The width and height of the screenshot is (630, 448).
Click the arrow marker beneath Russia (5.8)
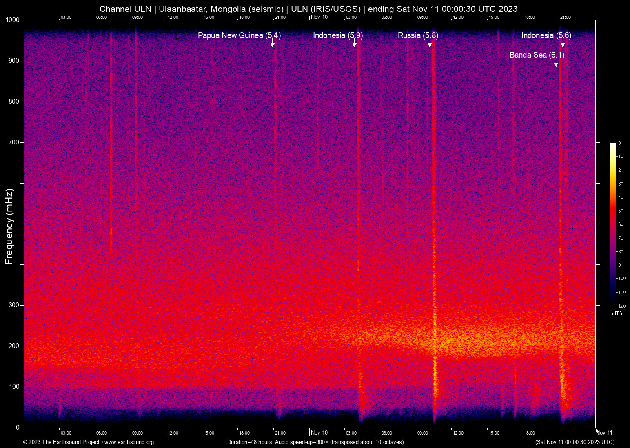click(430, 44)
